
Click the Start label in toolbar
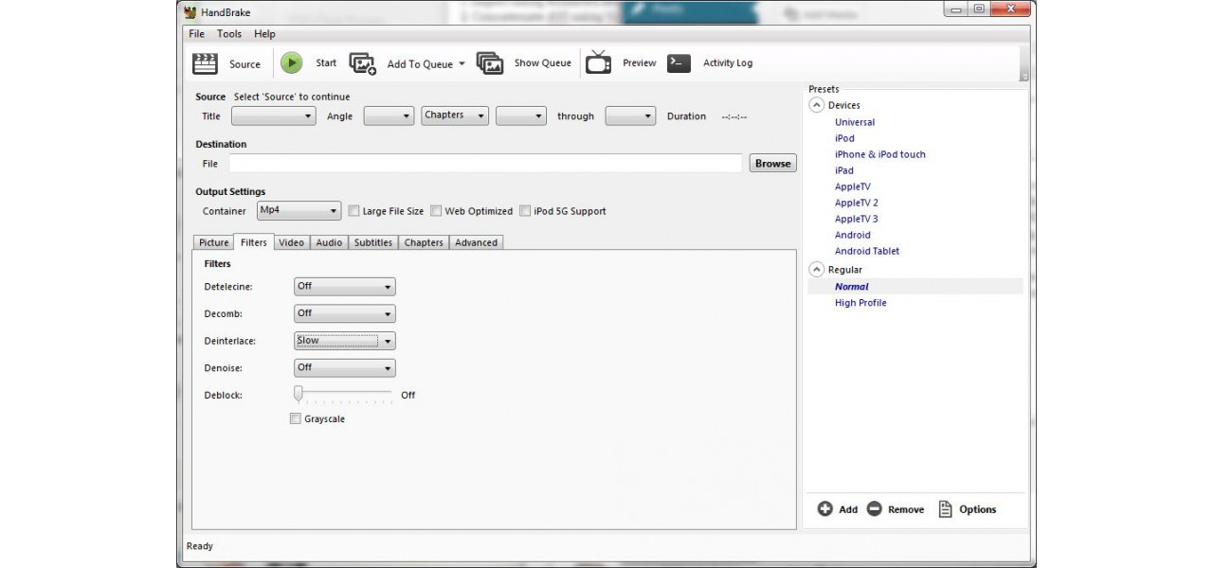[326, 63]
